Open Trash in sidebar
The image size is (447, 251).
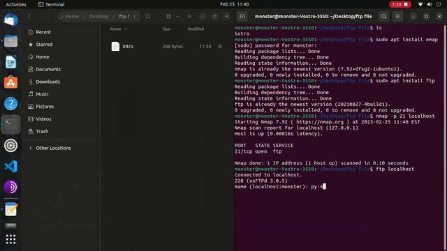click(x=42, y=131)
